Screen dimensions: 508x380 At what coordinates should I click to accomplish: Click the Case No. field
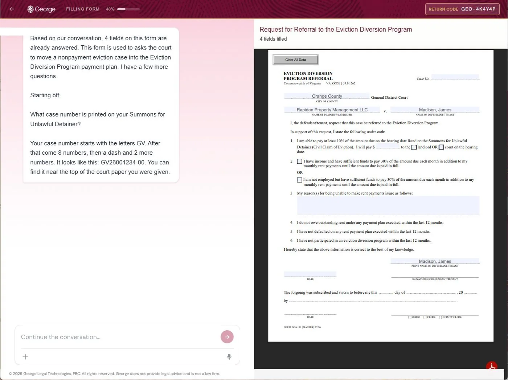pos(455,77)
